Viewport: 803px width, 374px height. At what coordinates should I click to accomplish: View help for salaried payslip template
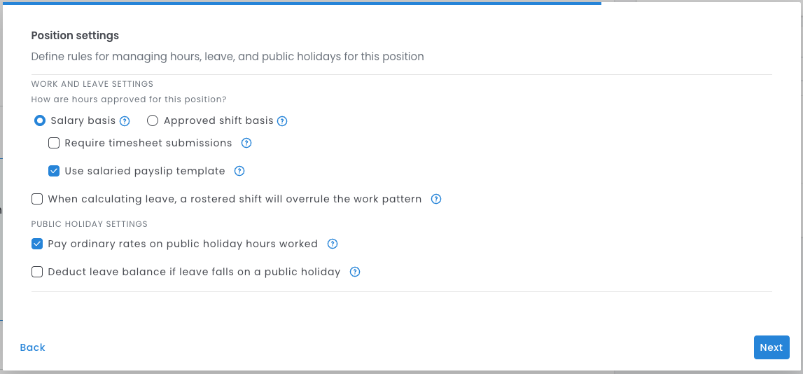[239, 171]
